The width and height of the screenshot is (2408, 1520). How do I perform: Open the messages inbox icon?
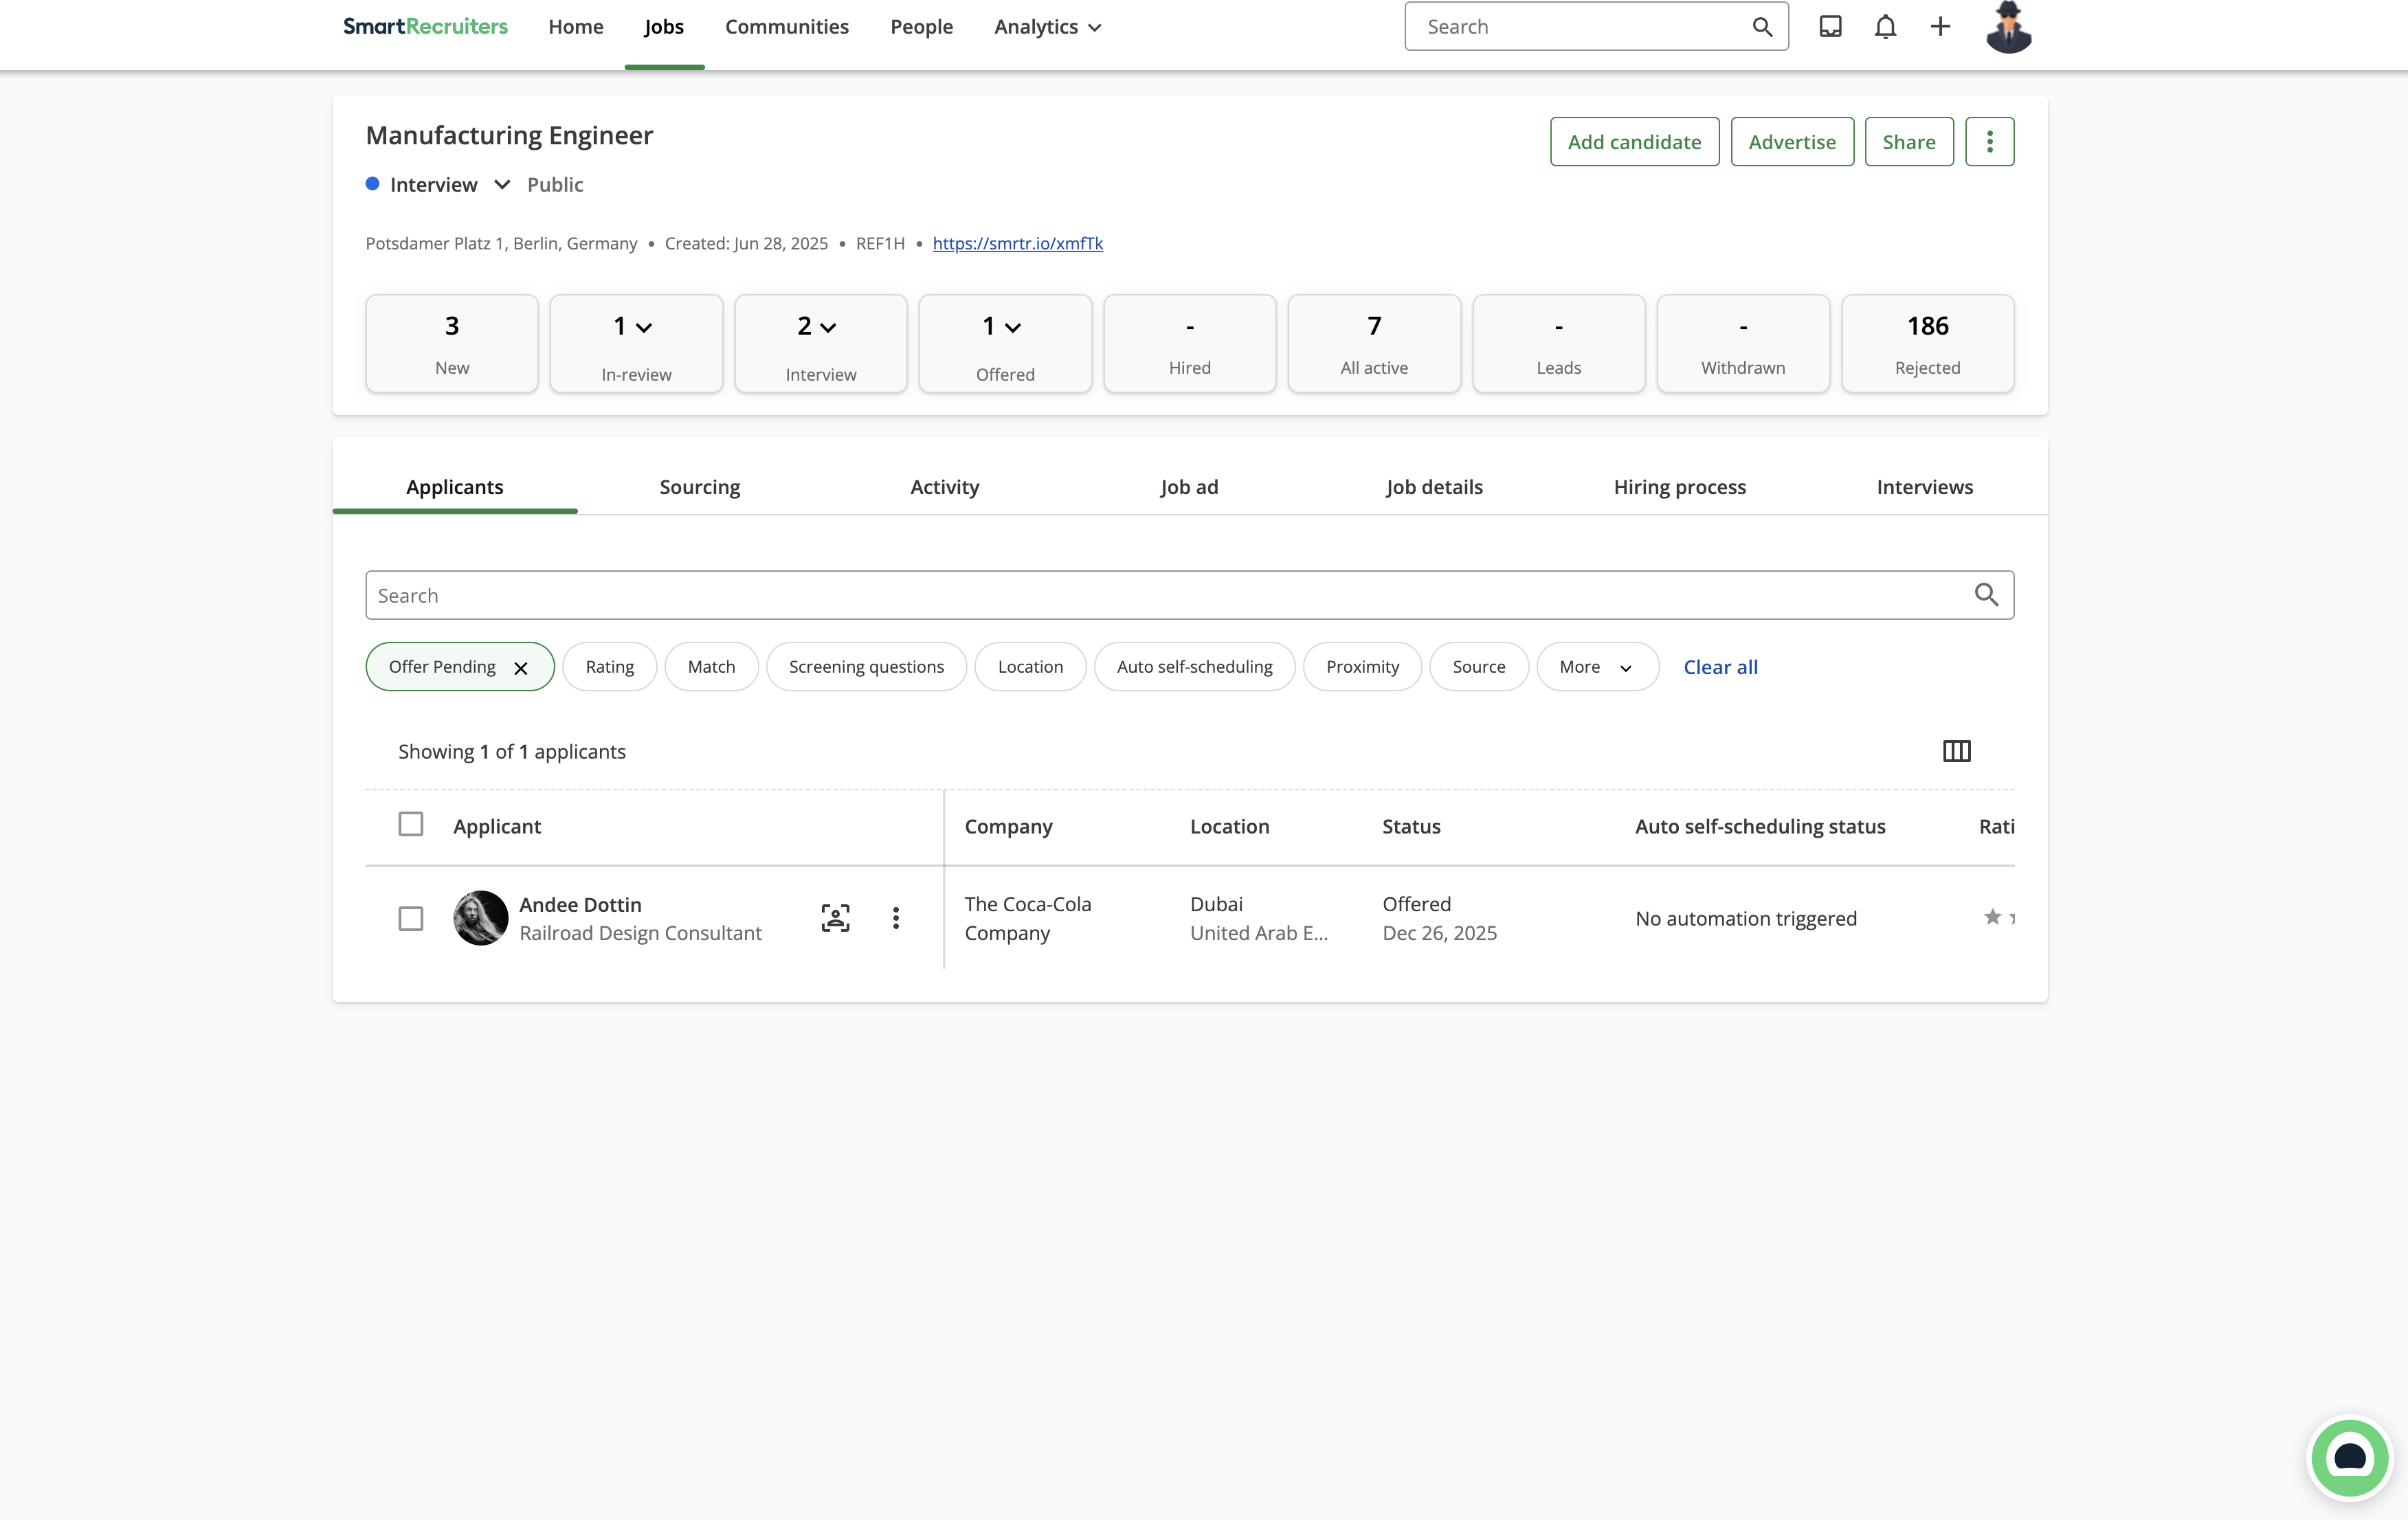[x=1830, y=27]
